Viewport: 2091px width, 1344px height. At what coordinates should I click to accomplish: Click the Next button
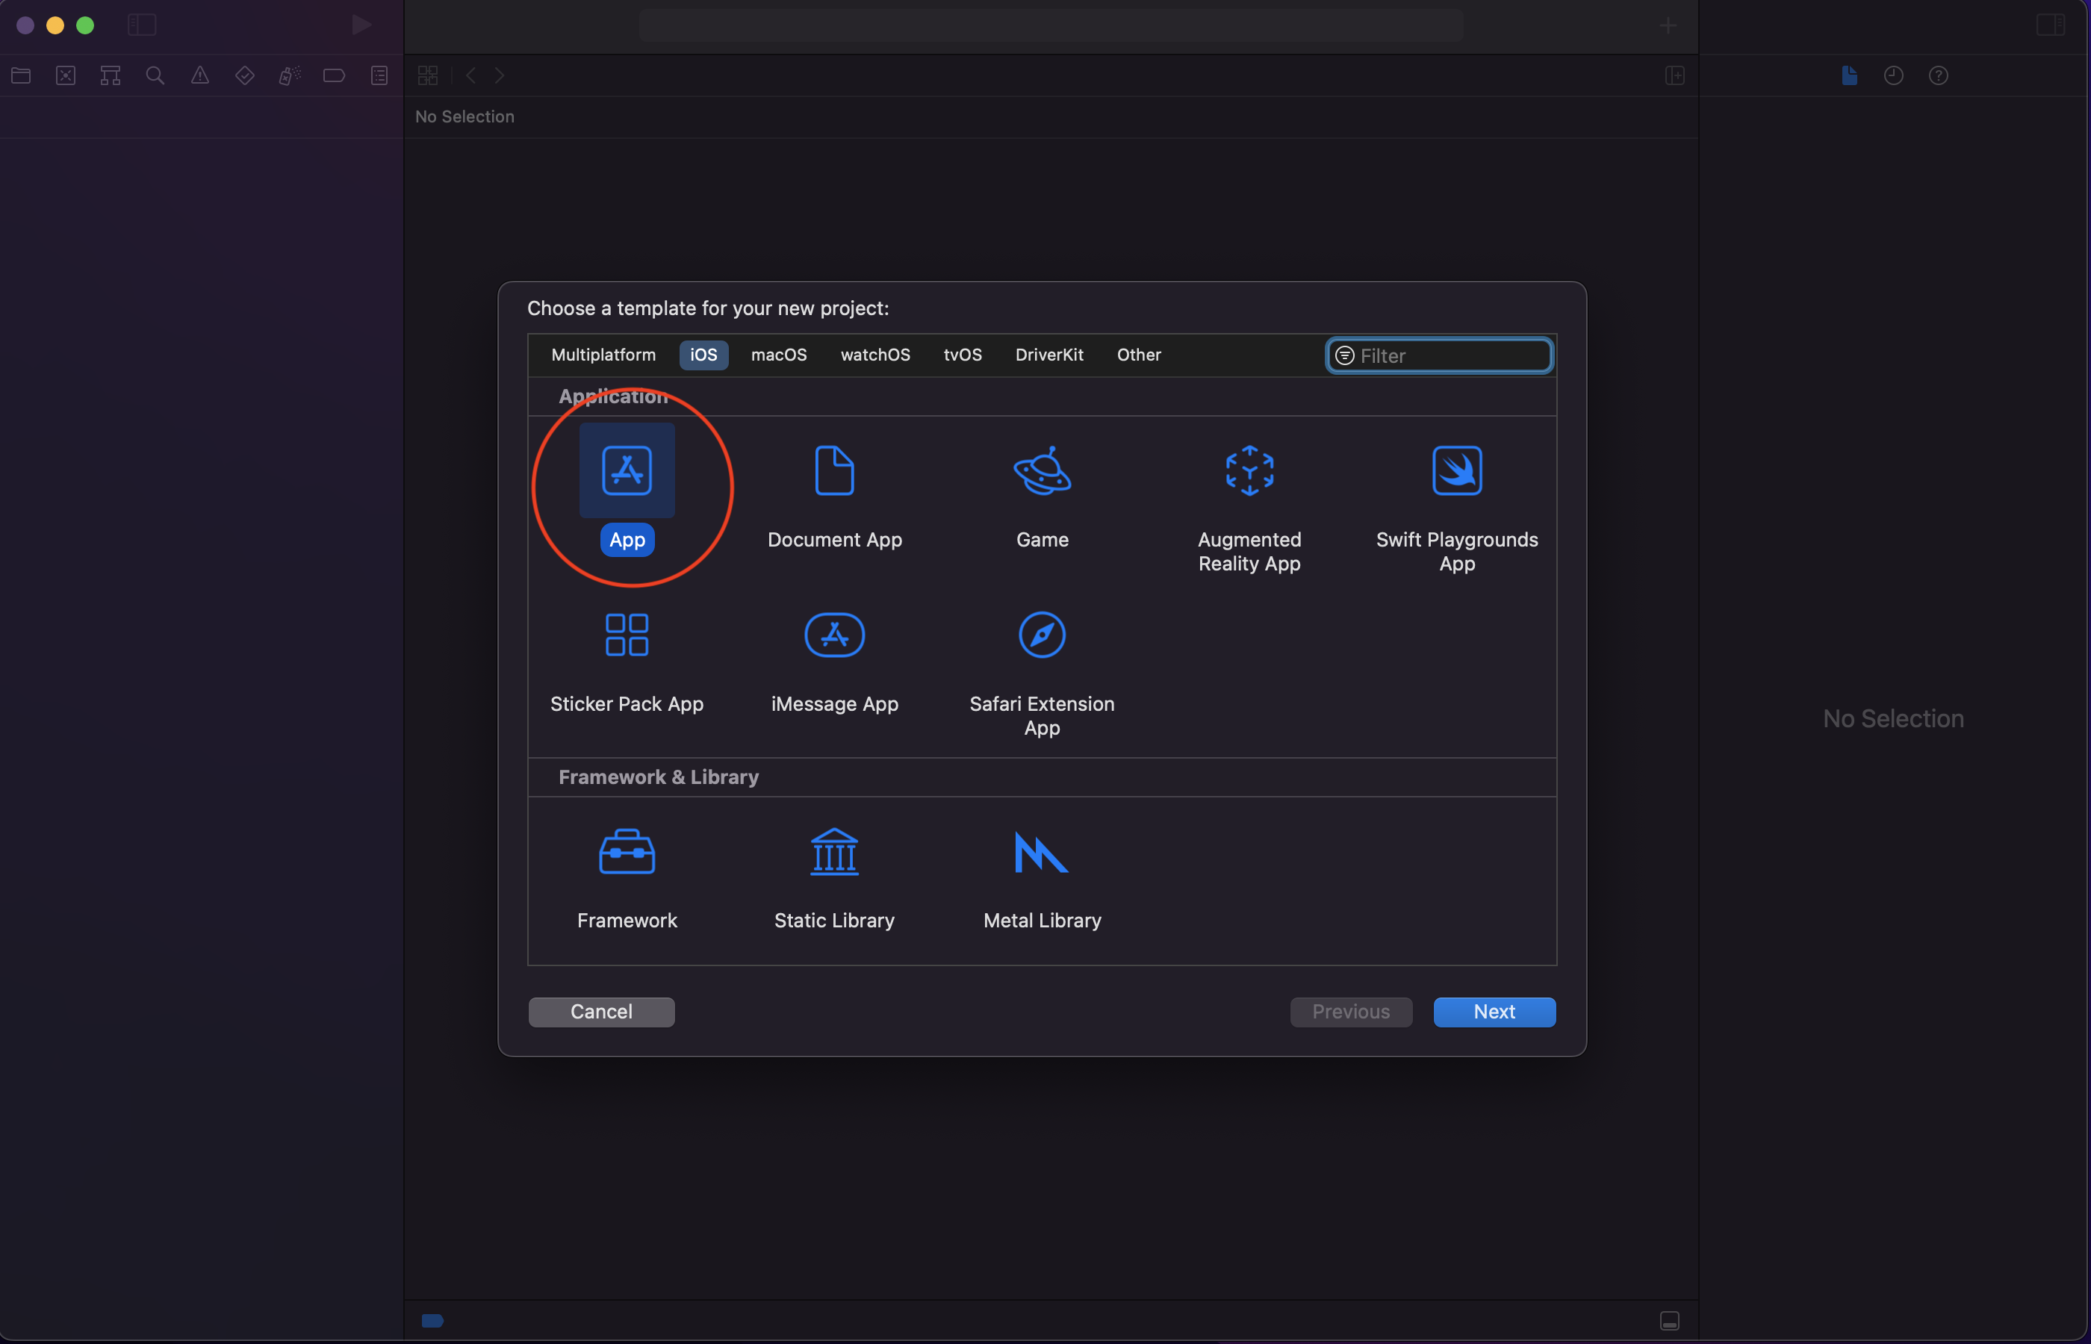tap(1493, 1012)
